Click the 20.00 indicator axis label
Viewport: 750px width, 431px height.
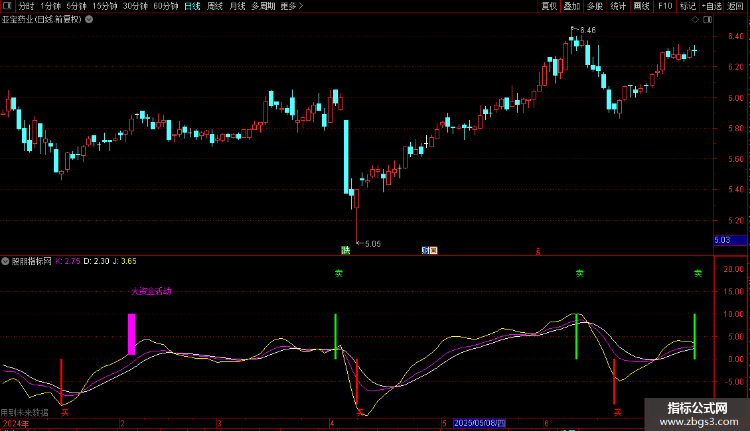pyautogui.click(x=733, y=269)
